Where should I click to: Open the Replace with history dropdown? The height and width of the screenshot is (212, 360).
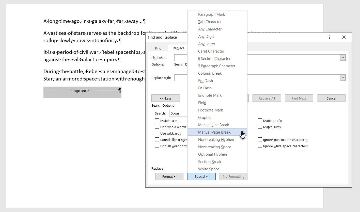(x=343, y=78)
